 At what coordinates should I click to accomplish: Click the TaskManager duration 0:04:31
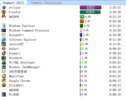coord(115,67)
